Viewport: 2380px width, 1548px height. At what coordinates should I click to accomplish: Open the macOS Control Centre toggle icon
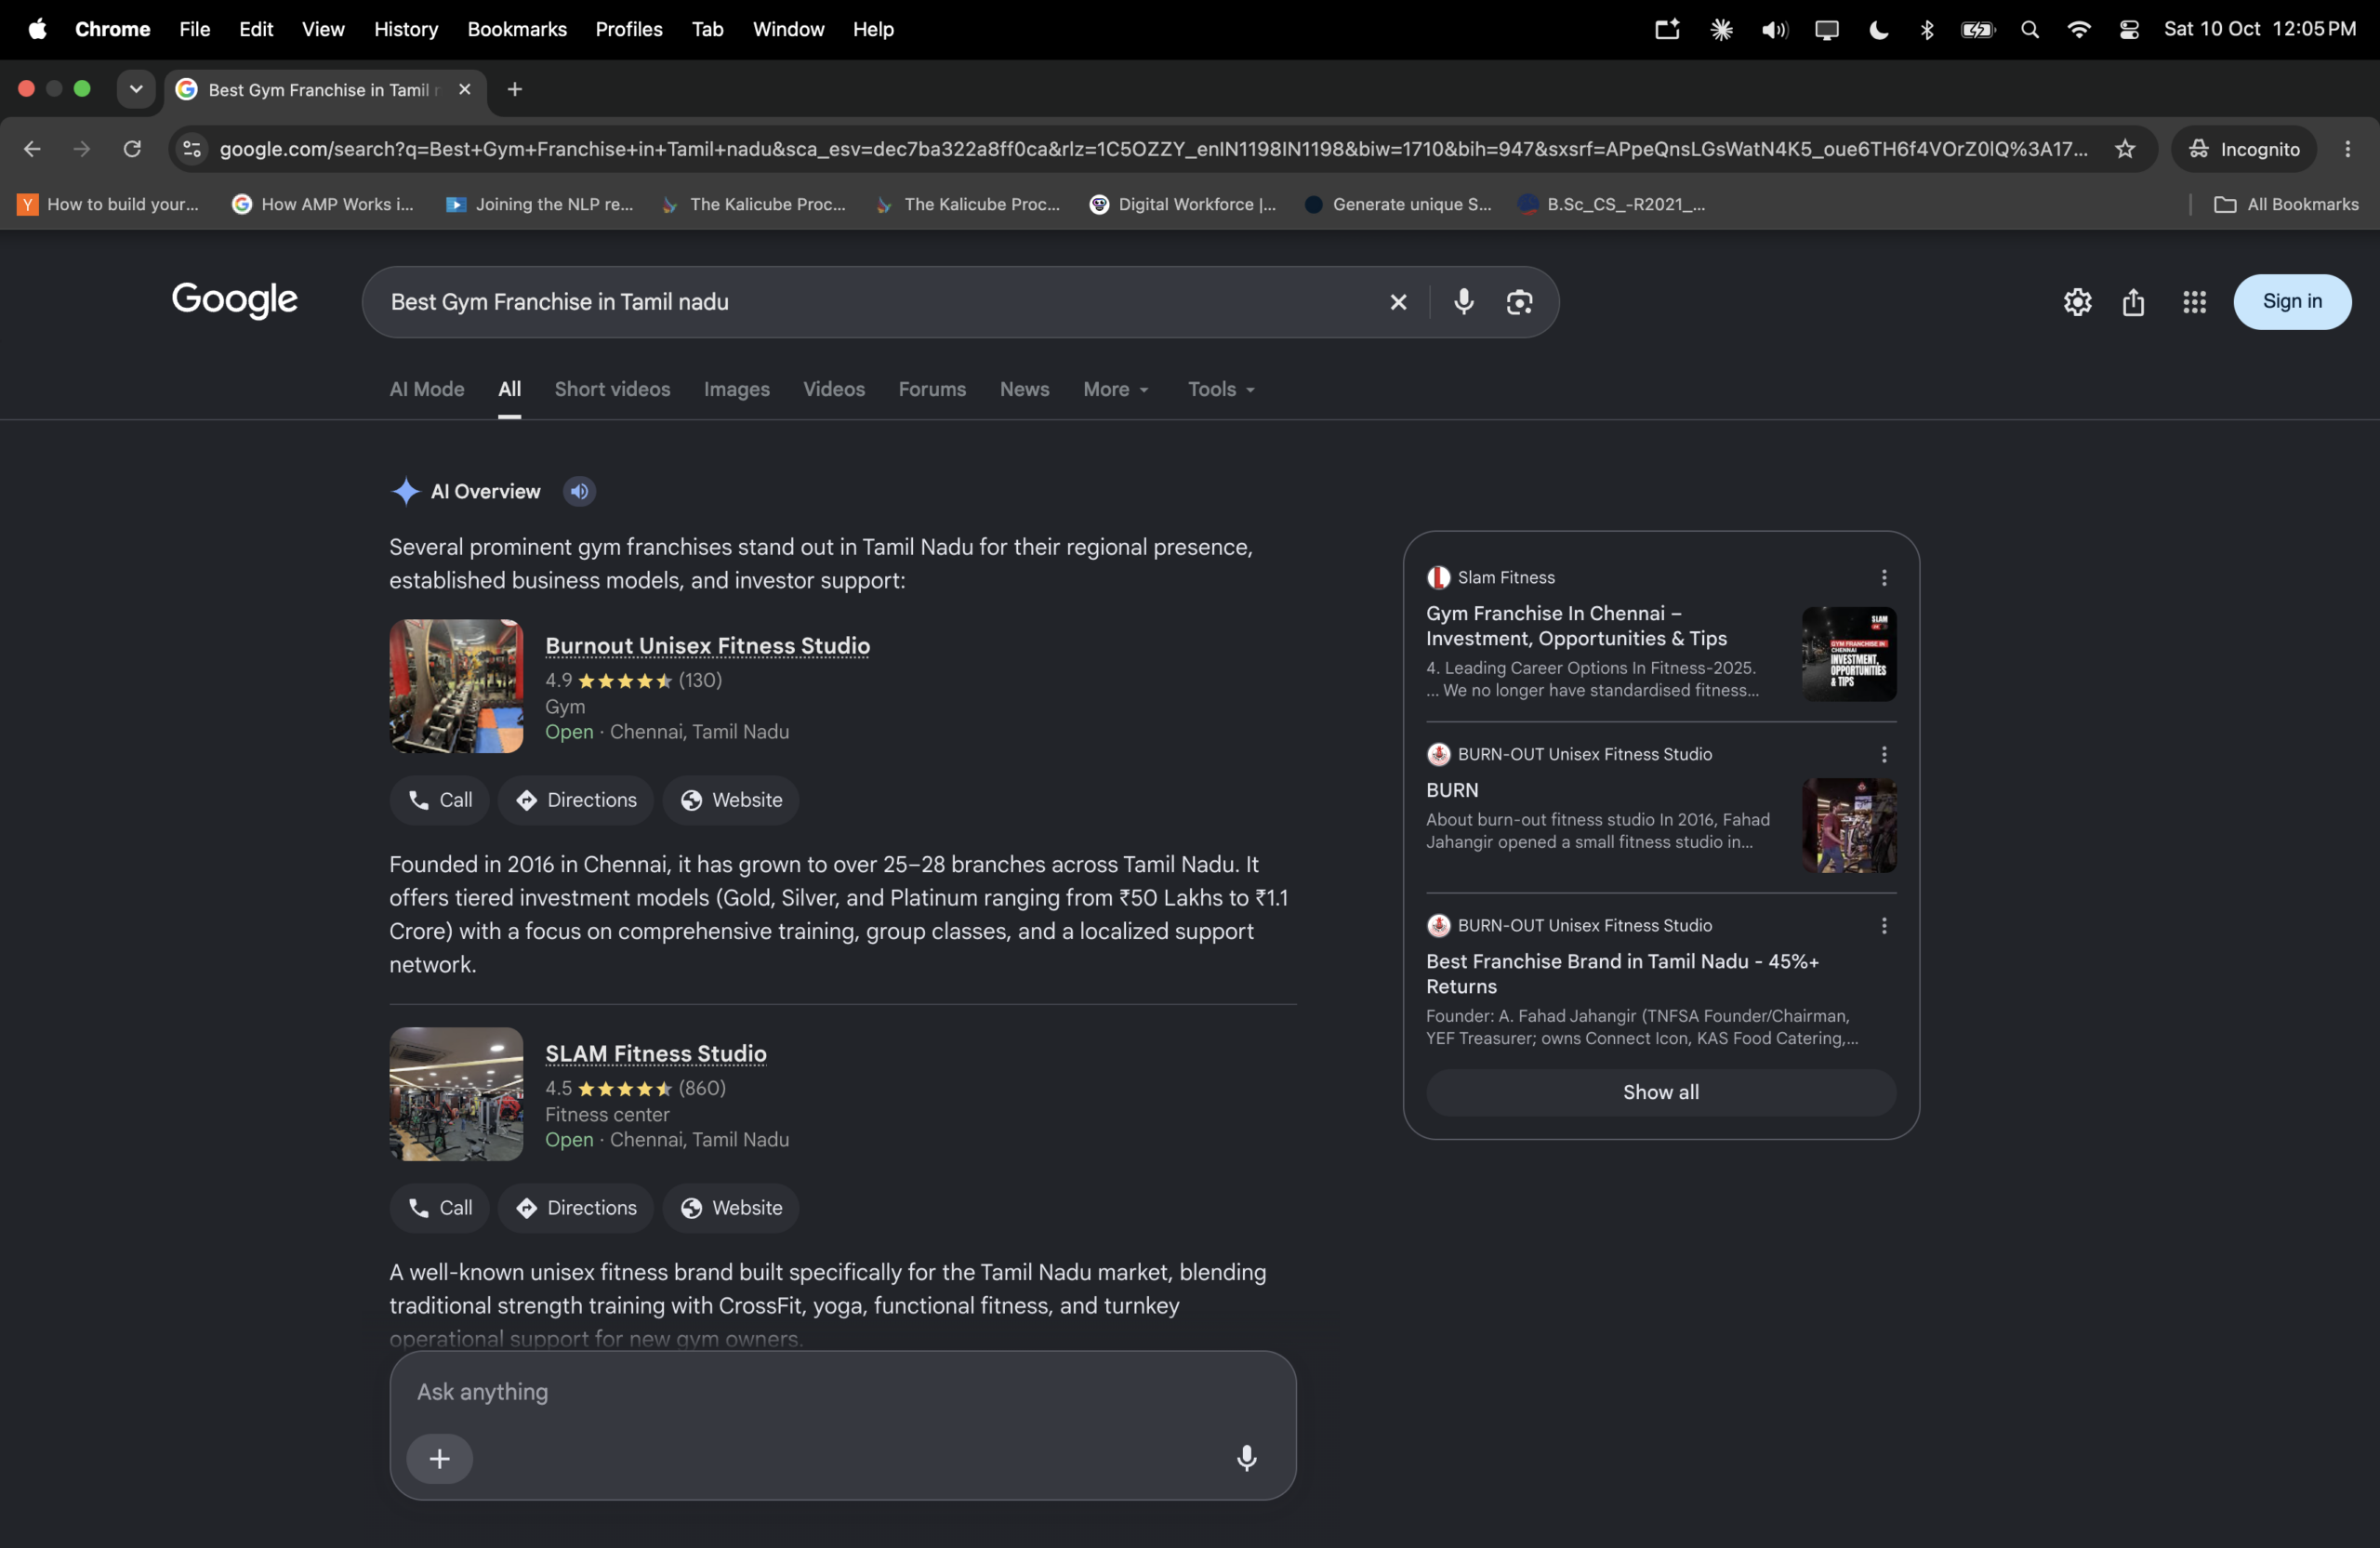2128,30
